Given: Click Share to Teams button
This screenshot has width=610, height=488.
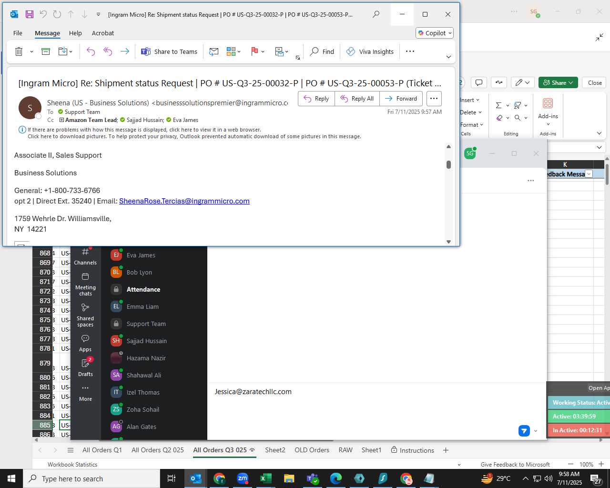Looking at the screenshot, I should pos(169,51).
